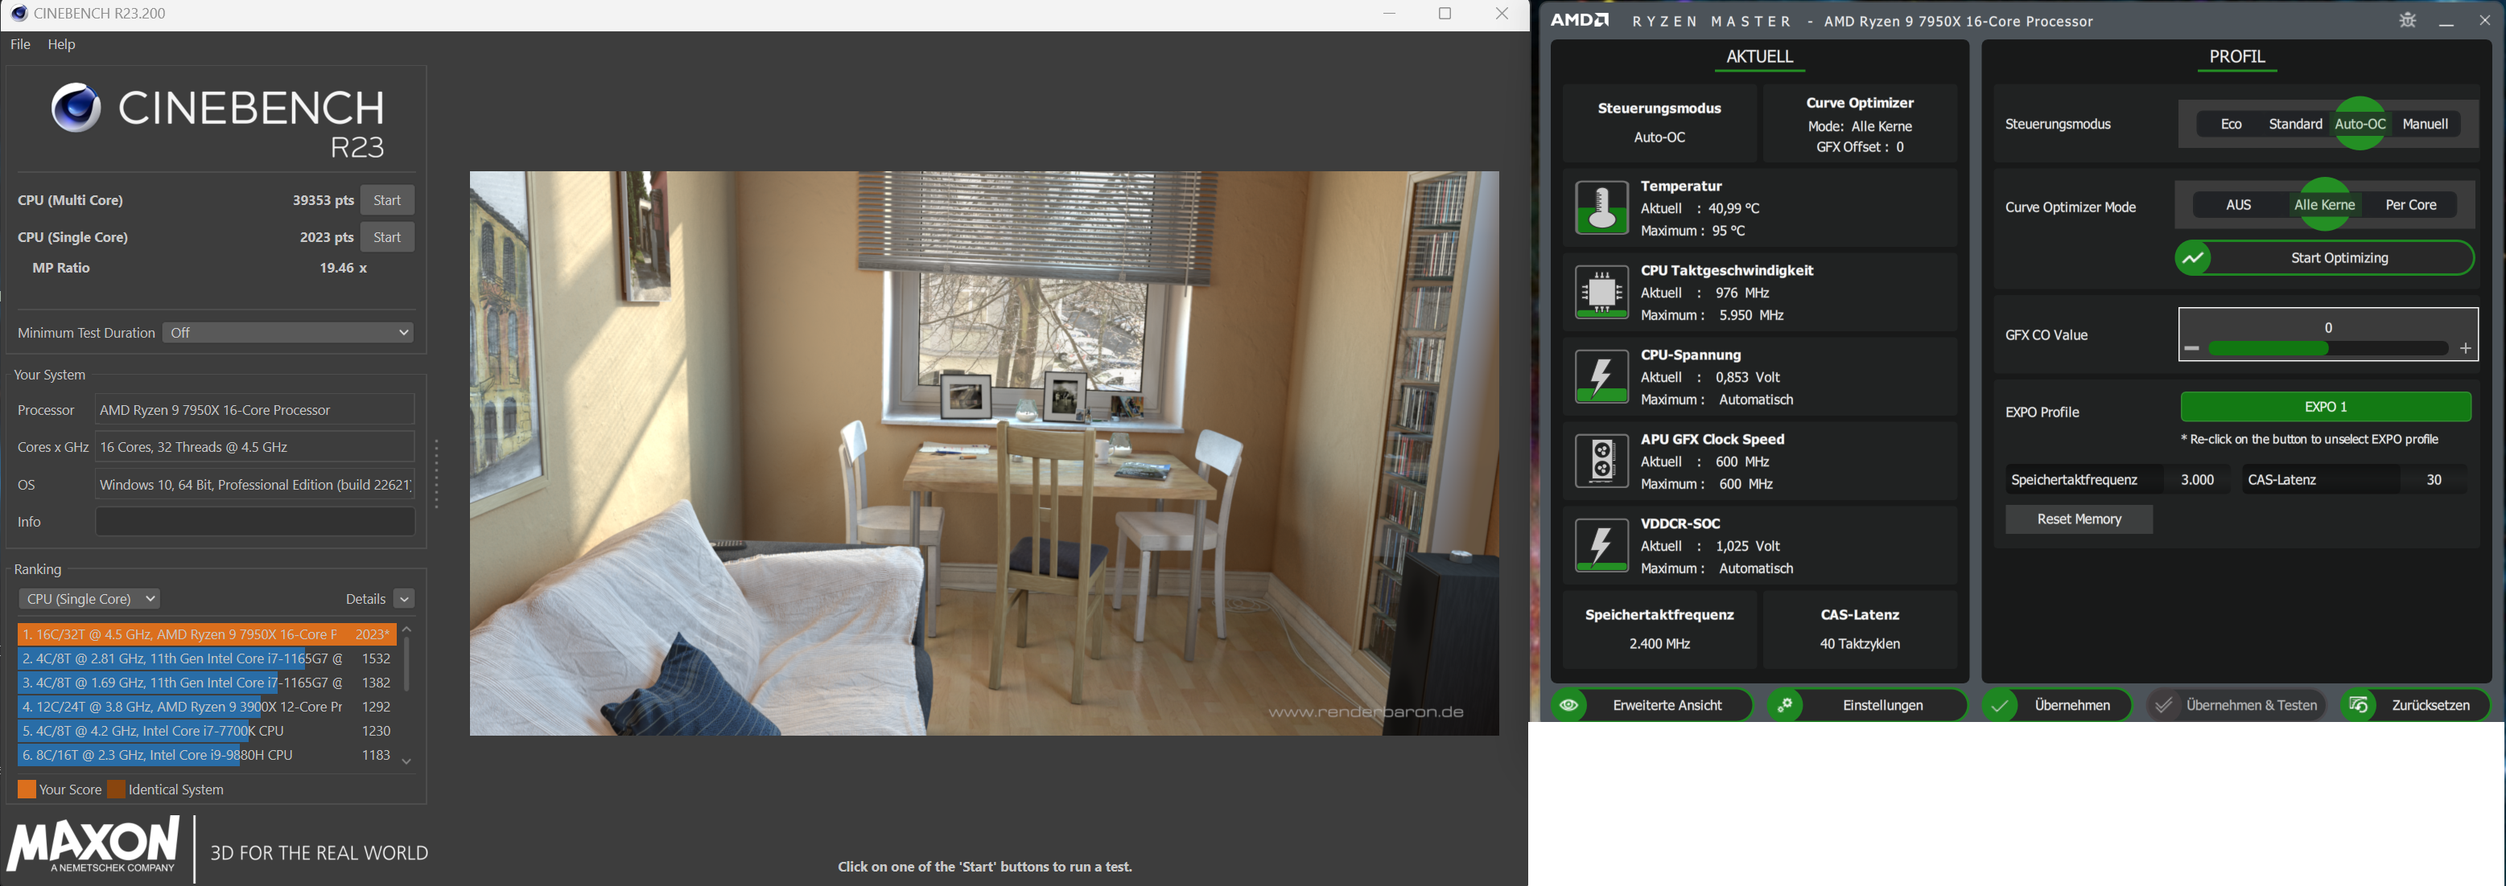This screenshot has height=886, width=2506.
Task: Switch control mode to Manuell
Action: pos(2424,125)
